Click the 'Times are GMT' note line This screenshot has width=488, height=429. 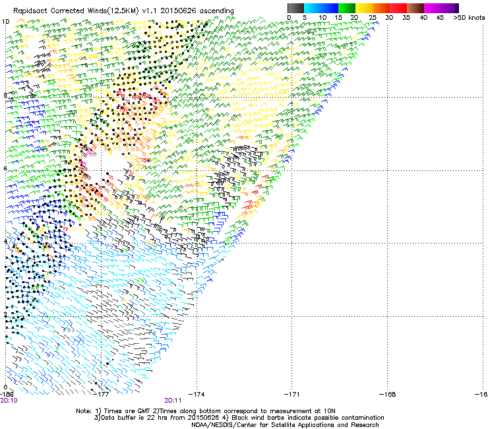[x=205, y=411]
